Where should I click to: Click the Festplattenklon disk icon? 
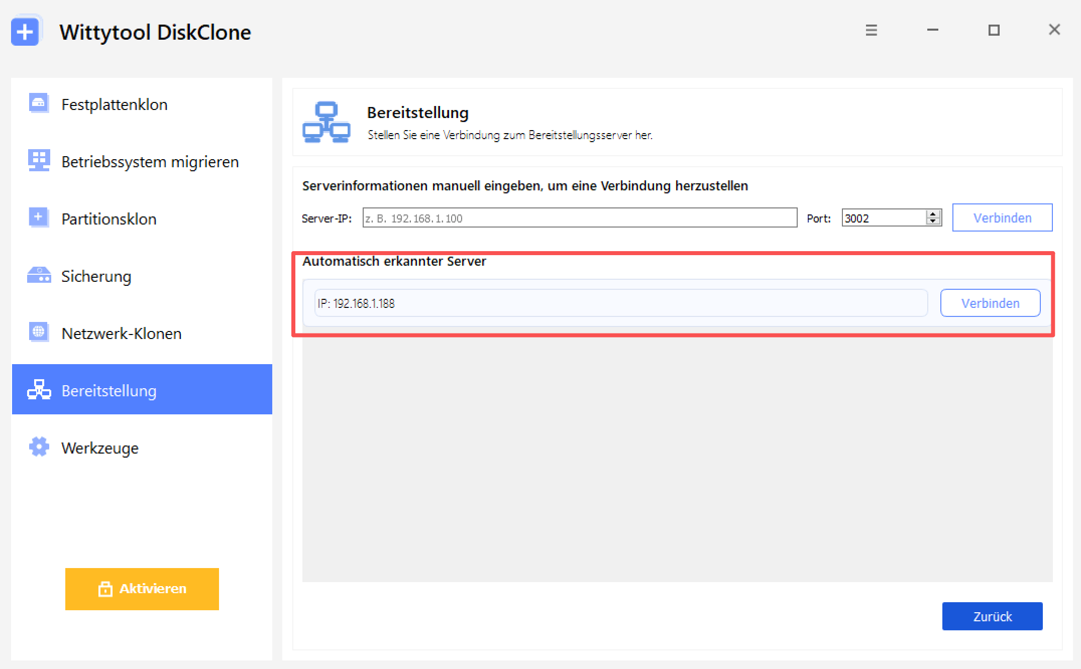click(x=38, y=103)
